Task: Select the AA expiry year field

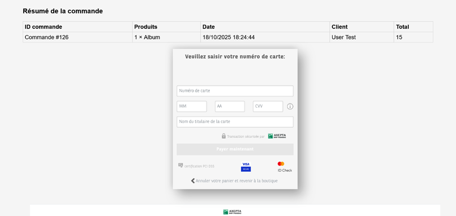Action: [x=230, y=106]
